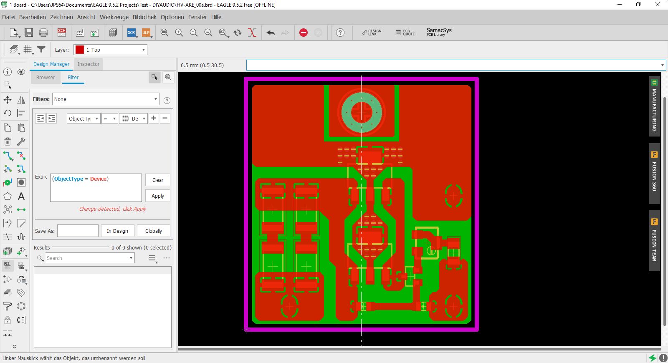Select the Delete trash can tool
Viewport: 668px width, 363px height.
click(x=8, y=141)
